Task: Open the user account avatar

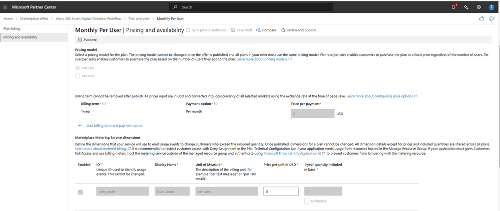Action: click(x=491, y=7)
